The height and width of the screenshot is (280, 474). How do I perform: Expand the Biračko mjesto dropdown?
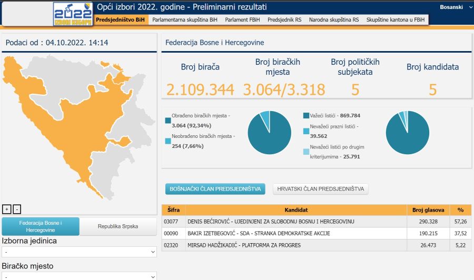79,276
